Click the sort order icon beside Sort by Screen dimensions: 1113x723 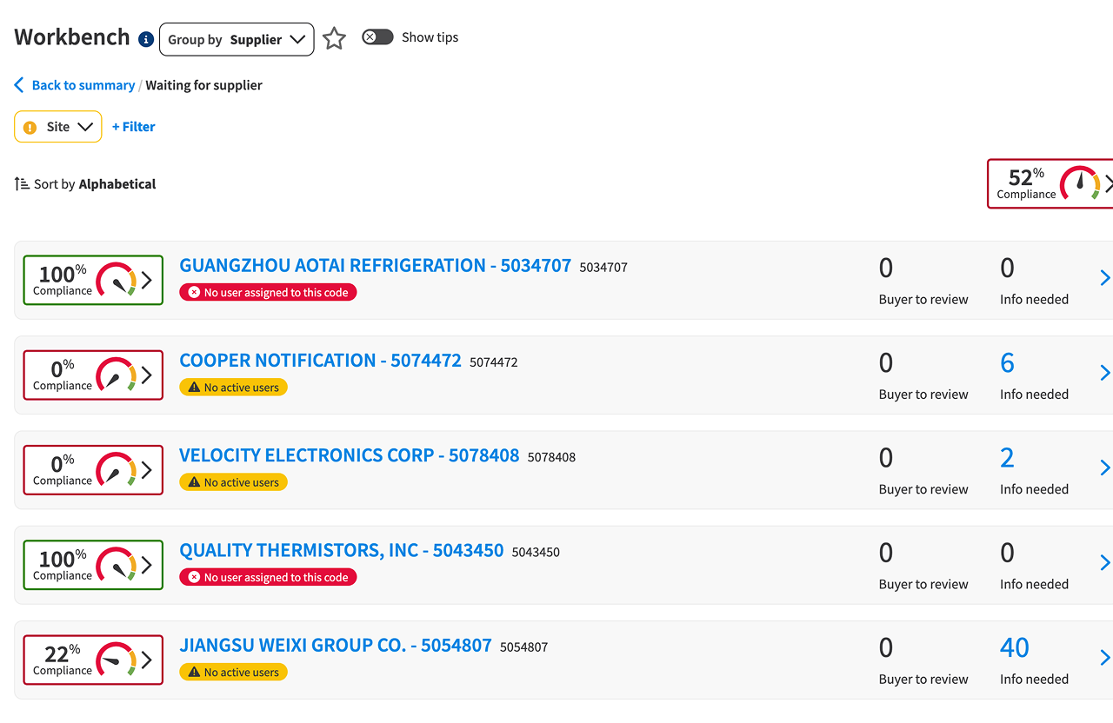pos(22,183)
